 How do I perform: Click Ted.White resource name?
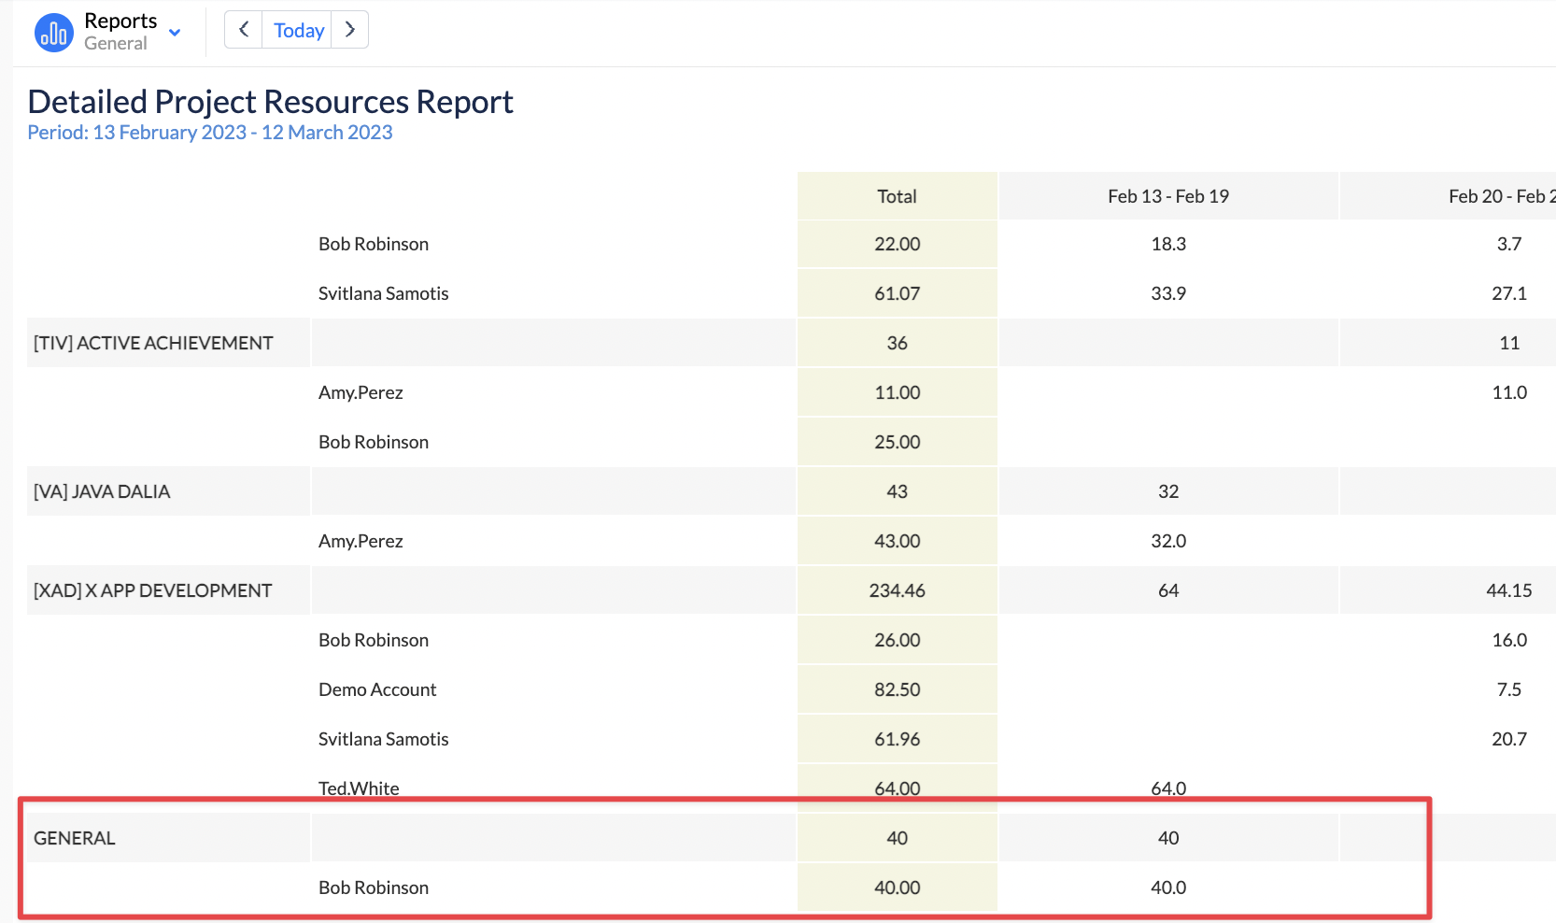tap(359, 788)
